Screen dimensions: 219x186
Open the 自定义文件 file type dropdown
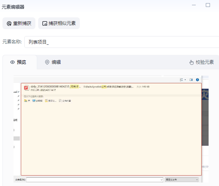click(x=182, y=180)
